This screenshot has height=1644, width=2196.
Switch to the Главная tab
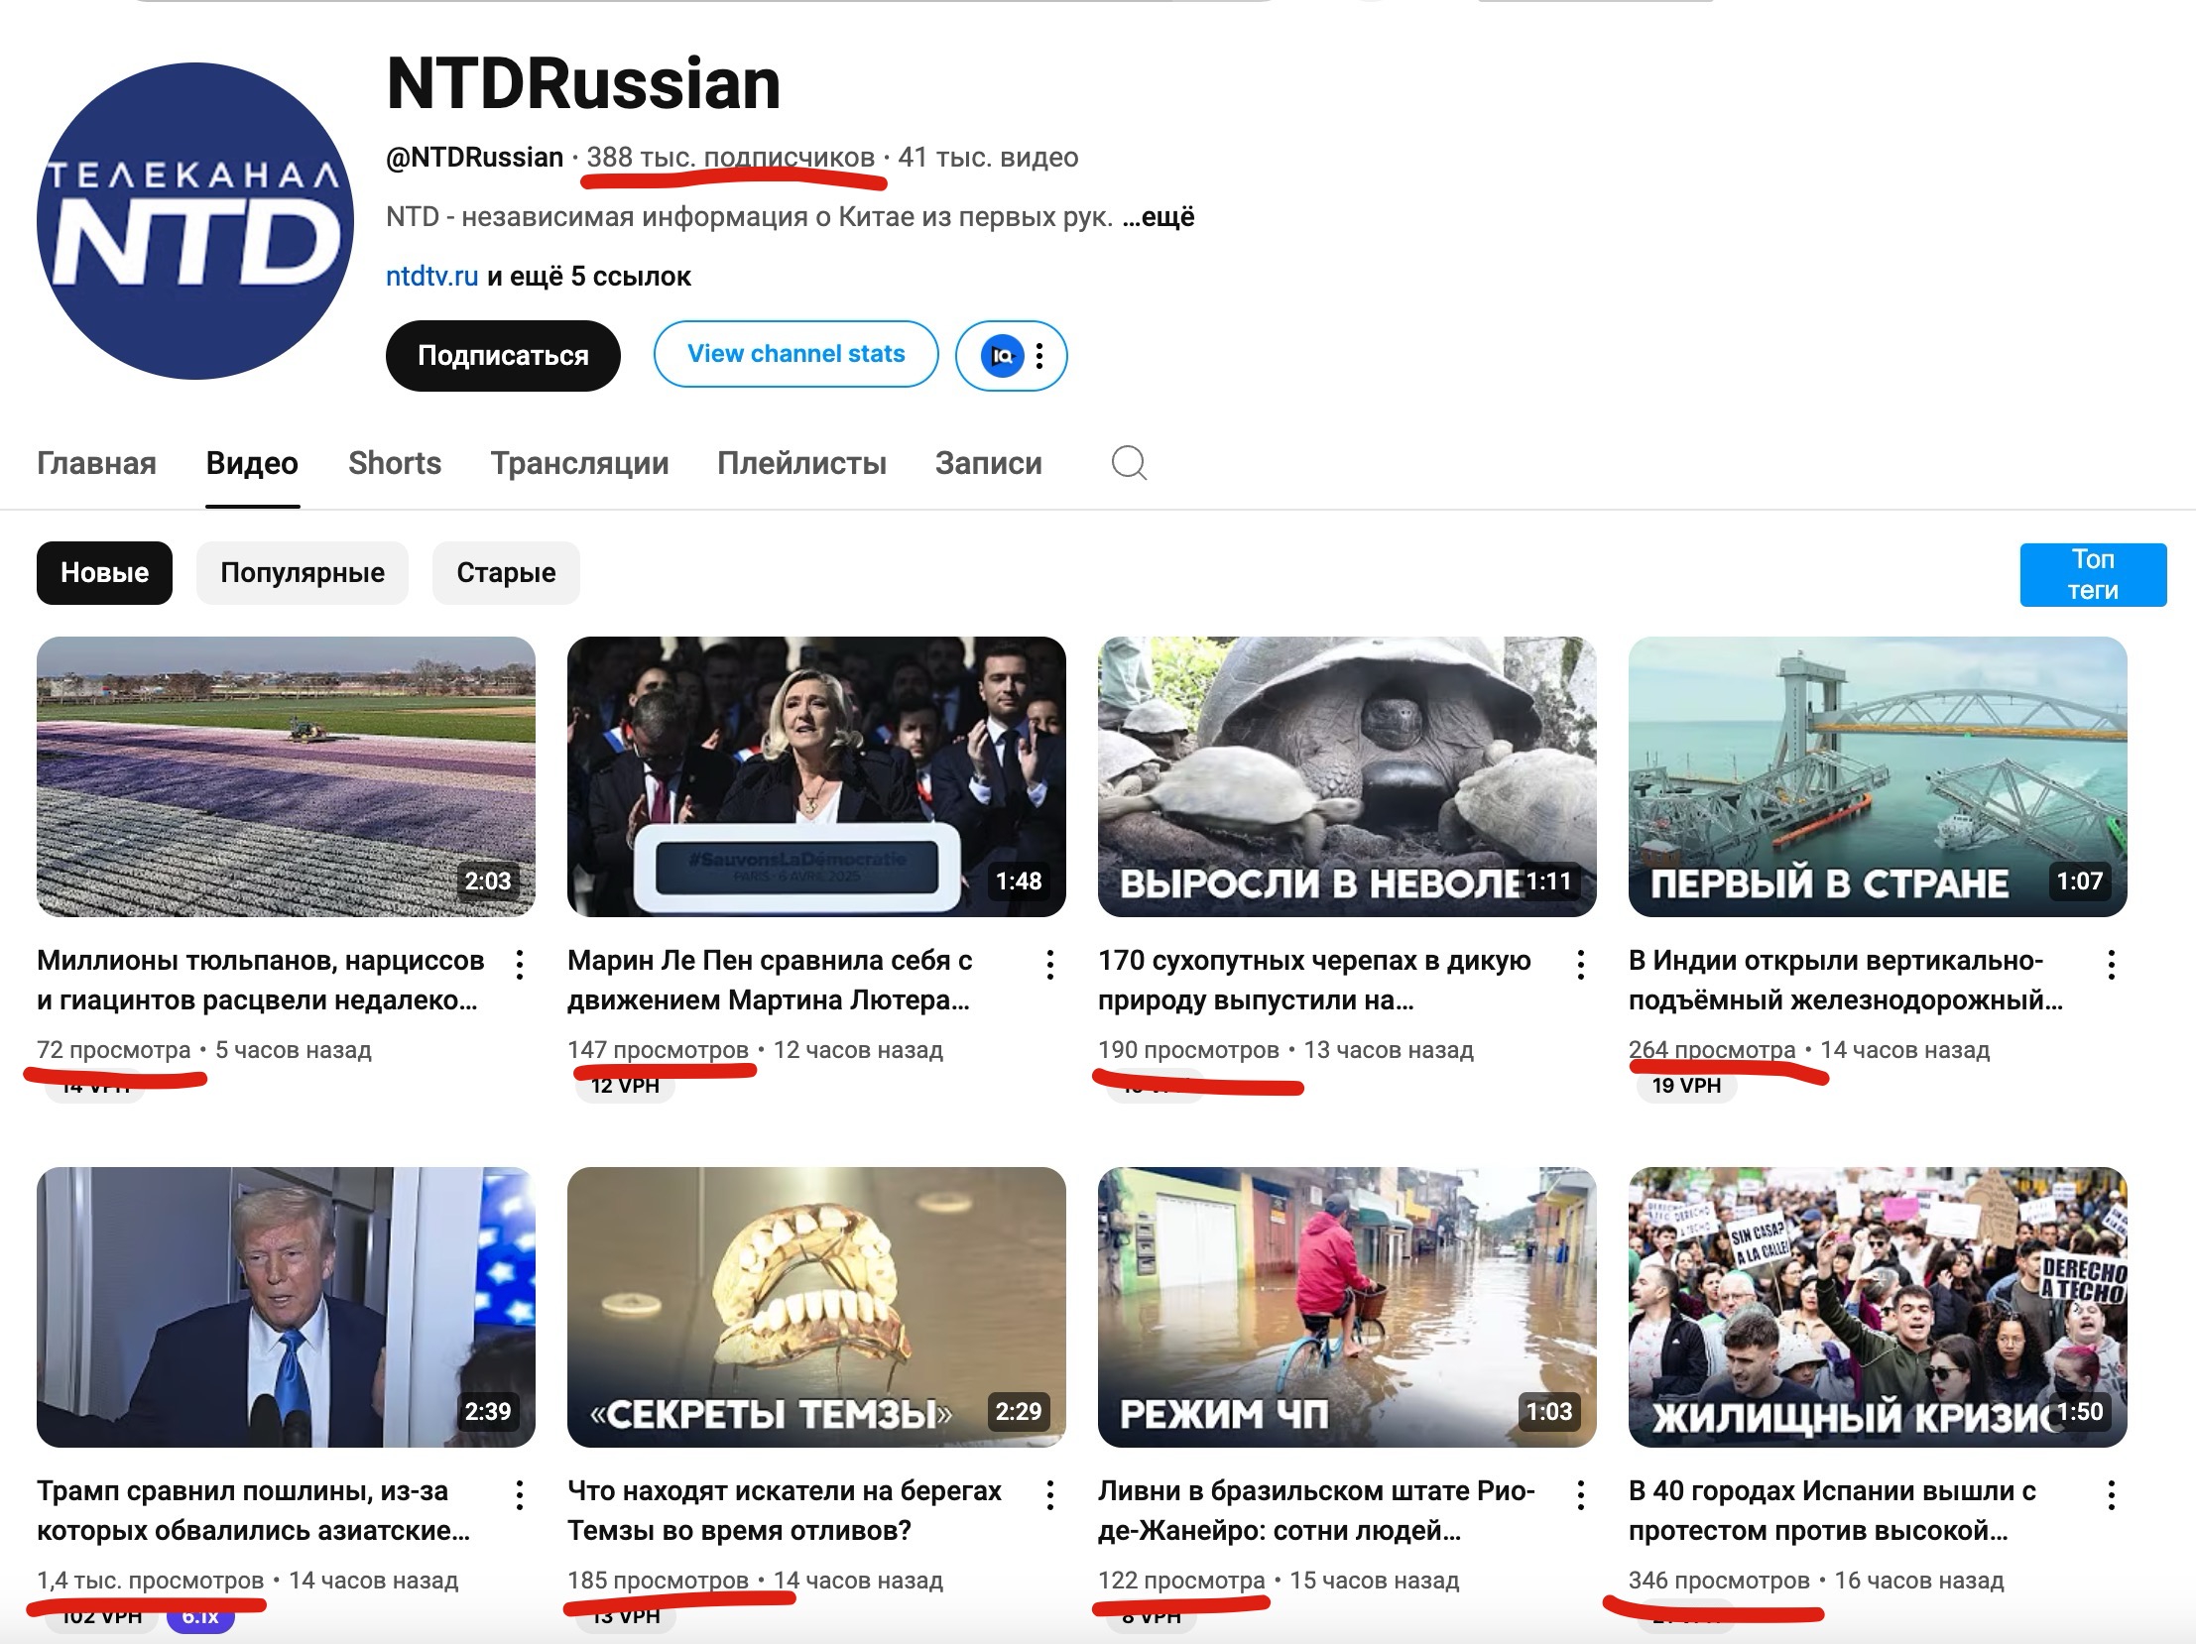point(96,462)
